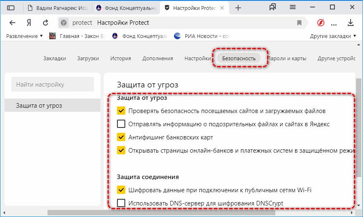Expand the Развлечение bookmarks folder

24,36
